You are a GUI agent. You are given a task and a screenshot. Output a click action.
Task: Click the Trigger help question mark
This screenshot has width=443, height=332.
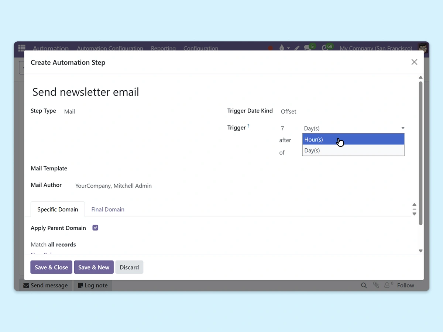(x=248, y=126)
